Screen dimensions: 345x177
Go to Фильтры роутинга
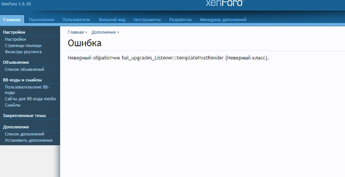coord(23,52)
